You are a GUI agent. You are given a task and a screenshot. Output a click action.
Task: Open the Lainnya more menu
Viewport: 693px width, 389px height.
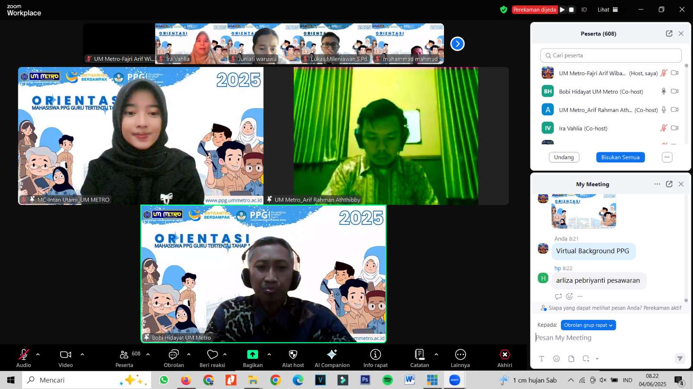click(x=460, y=355)
